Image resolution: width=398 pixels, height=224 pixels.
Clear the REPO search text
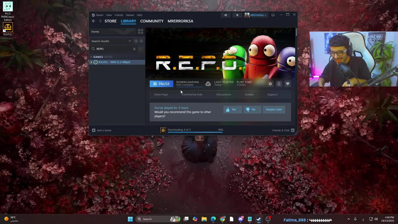[134, 49]
